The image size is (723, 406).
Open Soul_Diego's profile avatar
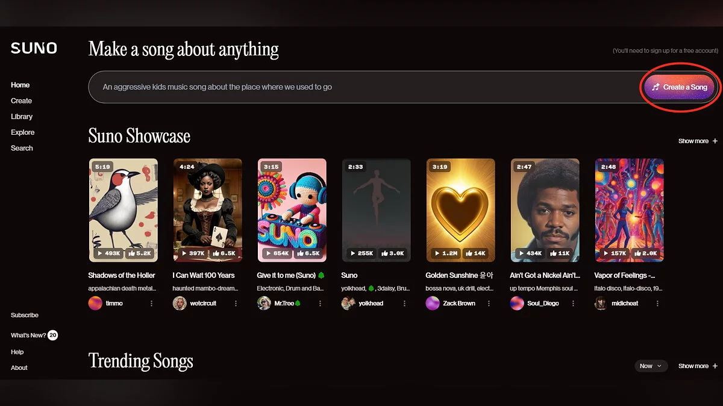click(517, 303)
